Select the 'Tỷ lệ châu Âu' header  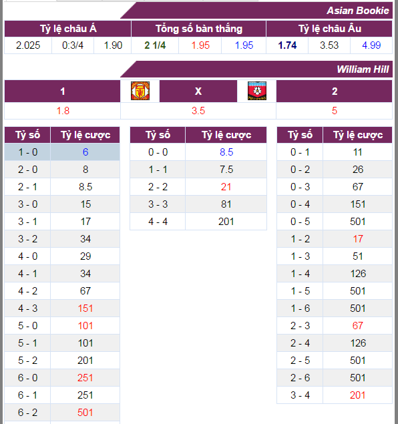[329, 29]
